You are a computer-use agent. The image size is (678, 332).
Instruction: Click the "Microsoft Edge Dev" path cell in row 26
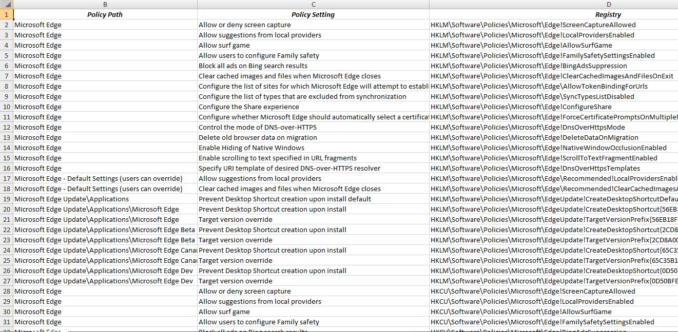click(105, 271)
